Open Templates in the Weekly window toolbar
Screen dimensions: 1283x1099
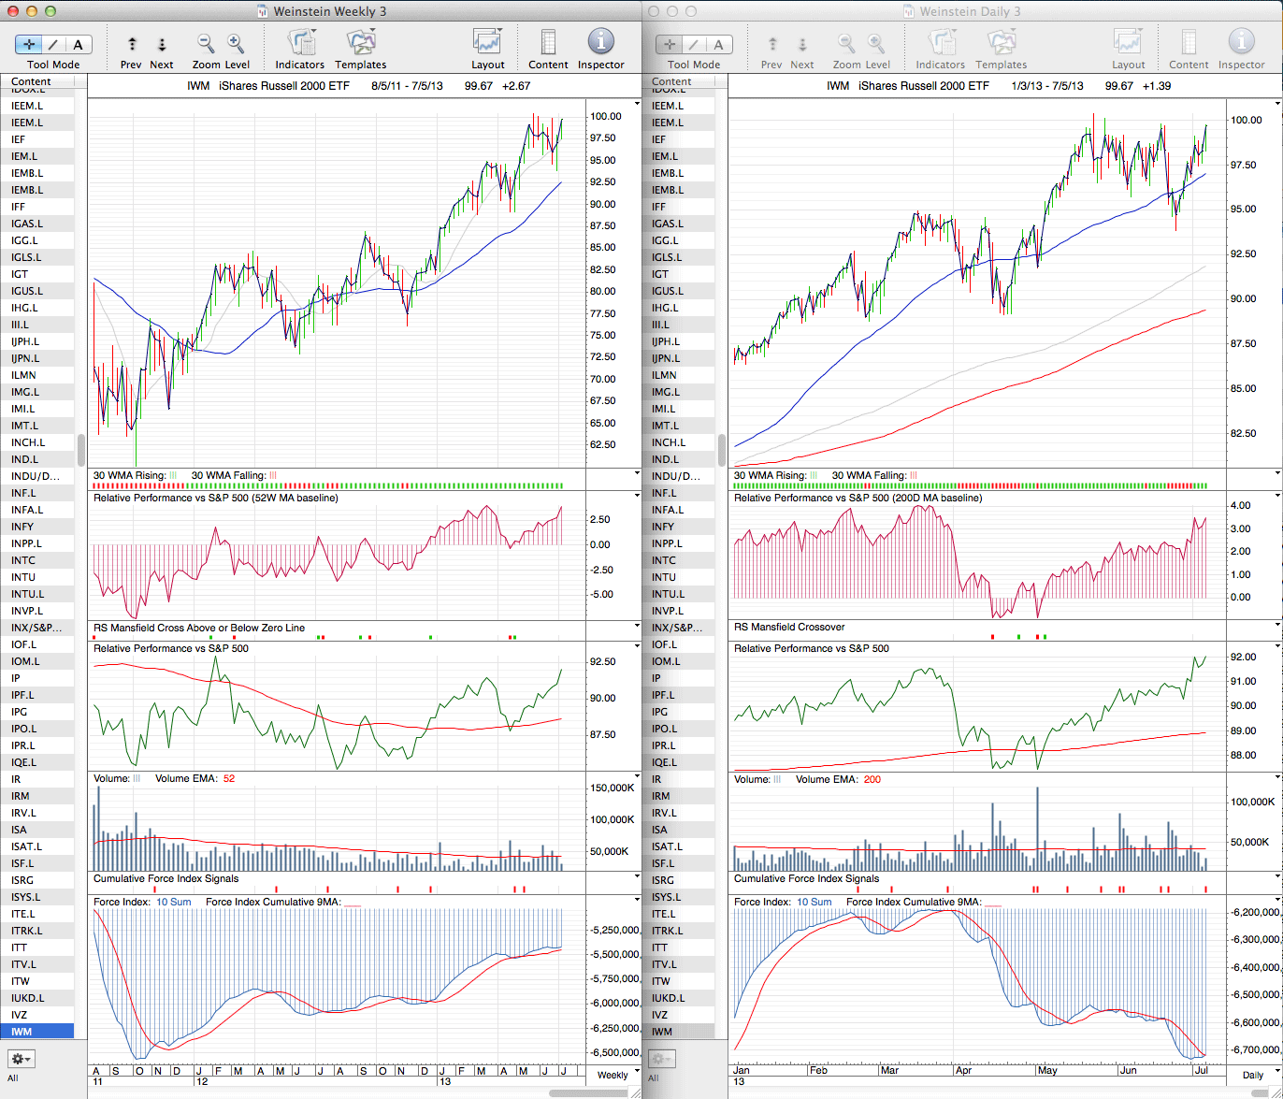[360, 43]
